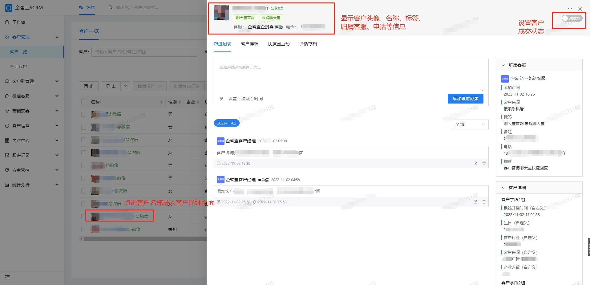Check the first customer row checkbox
The image size is (590, 285).
(84, 114)
